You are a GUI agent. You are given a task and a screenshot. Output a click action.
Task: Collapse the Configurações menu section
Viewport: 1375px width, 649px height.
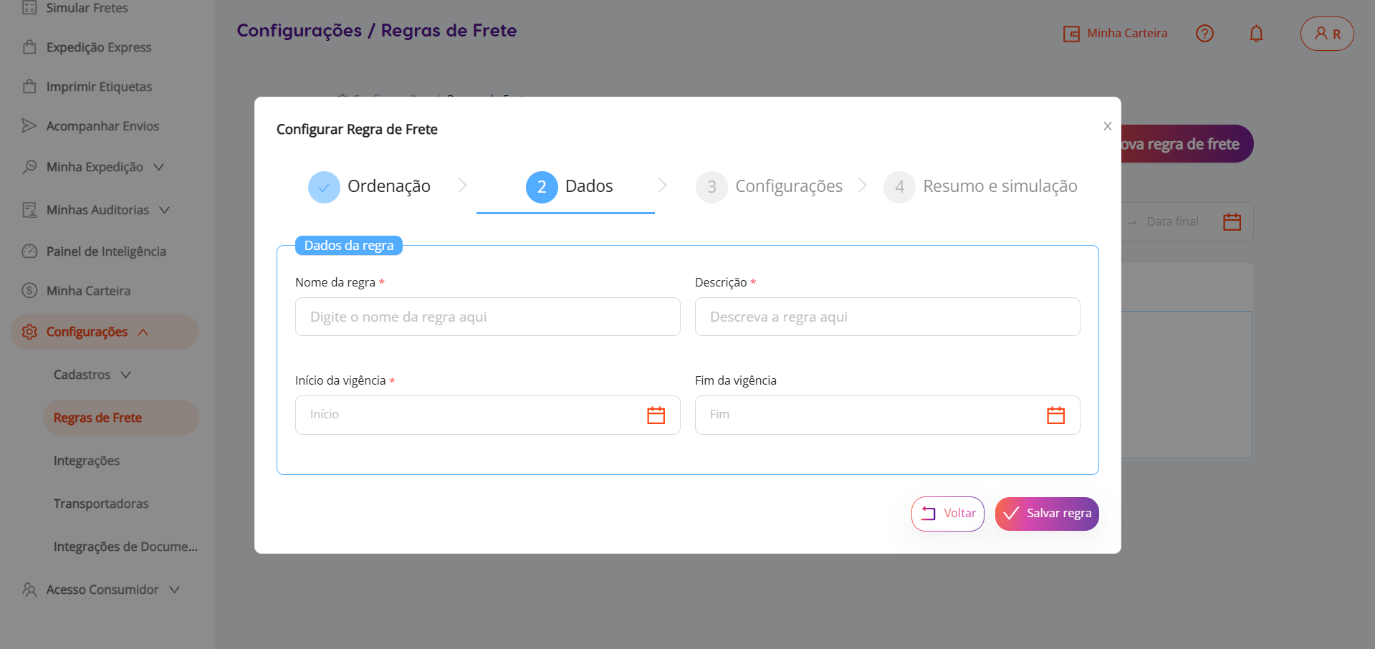(143, 332)
